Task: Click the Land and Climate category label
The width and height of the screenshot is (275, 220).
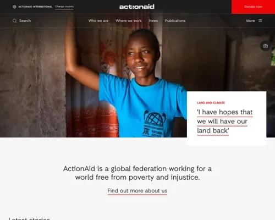Action: [211, 103]
